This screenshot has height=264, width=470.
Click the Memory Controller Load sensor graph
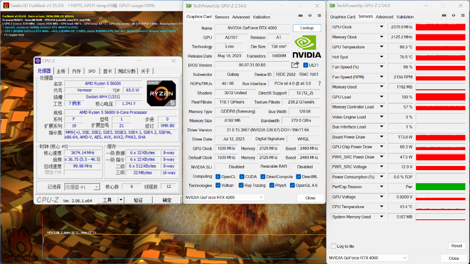point(440,107)
